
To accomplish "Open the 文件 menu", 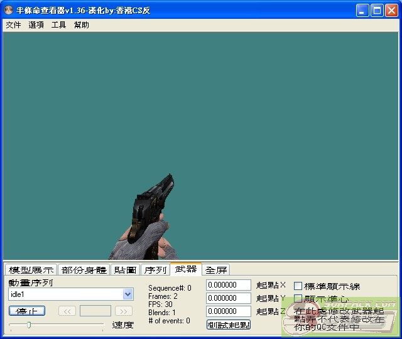I will click(x=13, y=25).
